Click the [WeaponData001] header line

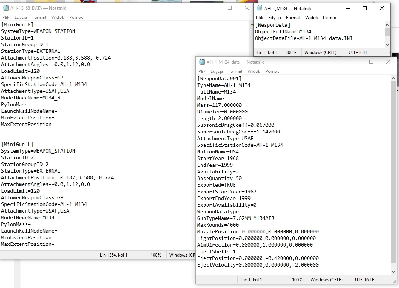tap(219, 78)
